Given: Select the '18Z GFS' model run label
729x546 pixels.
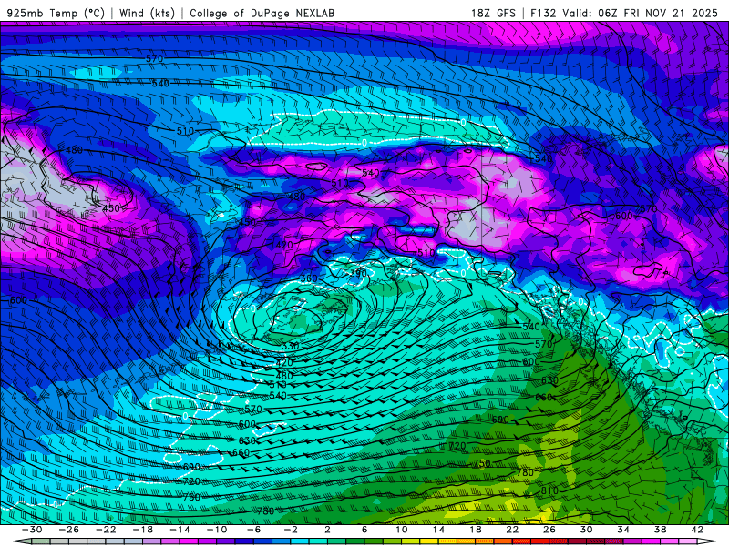Looking at the screenshot, I should [493, 13].
